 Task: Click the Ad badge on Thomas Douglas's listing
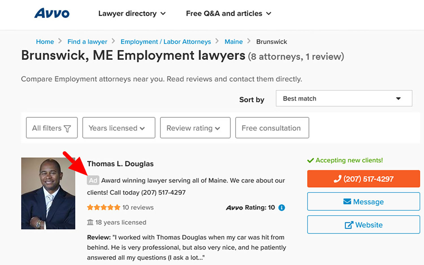click(93, 180)
